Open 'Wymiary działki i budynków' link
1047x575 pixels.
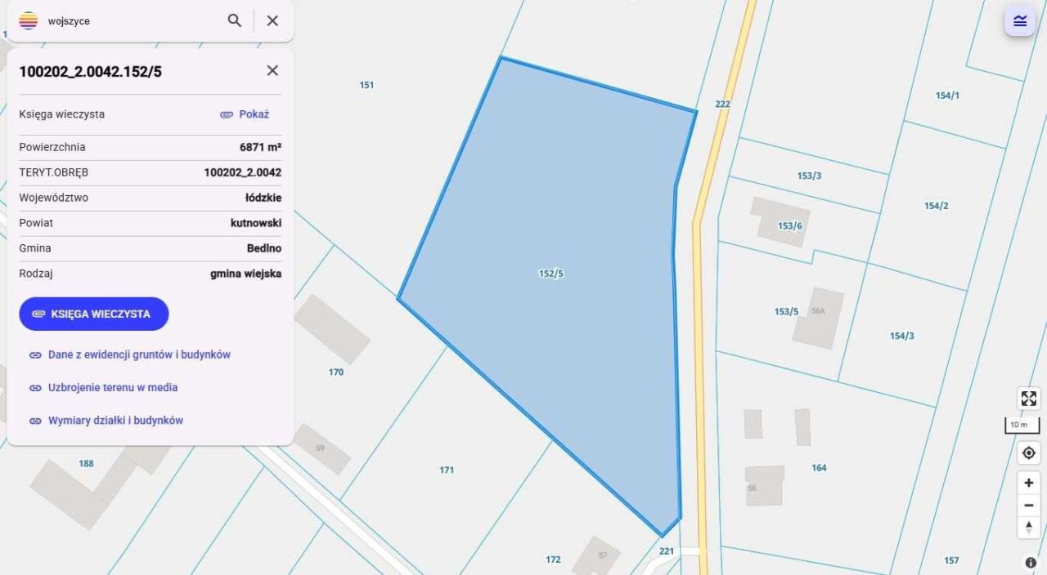coord(106,420)
